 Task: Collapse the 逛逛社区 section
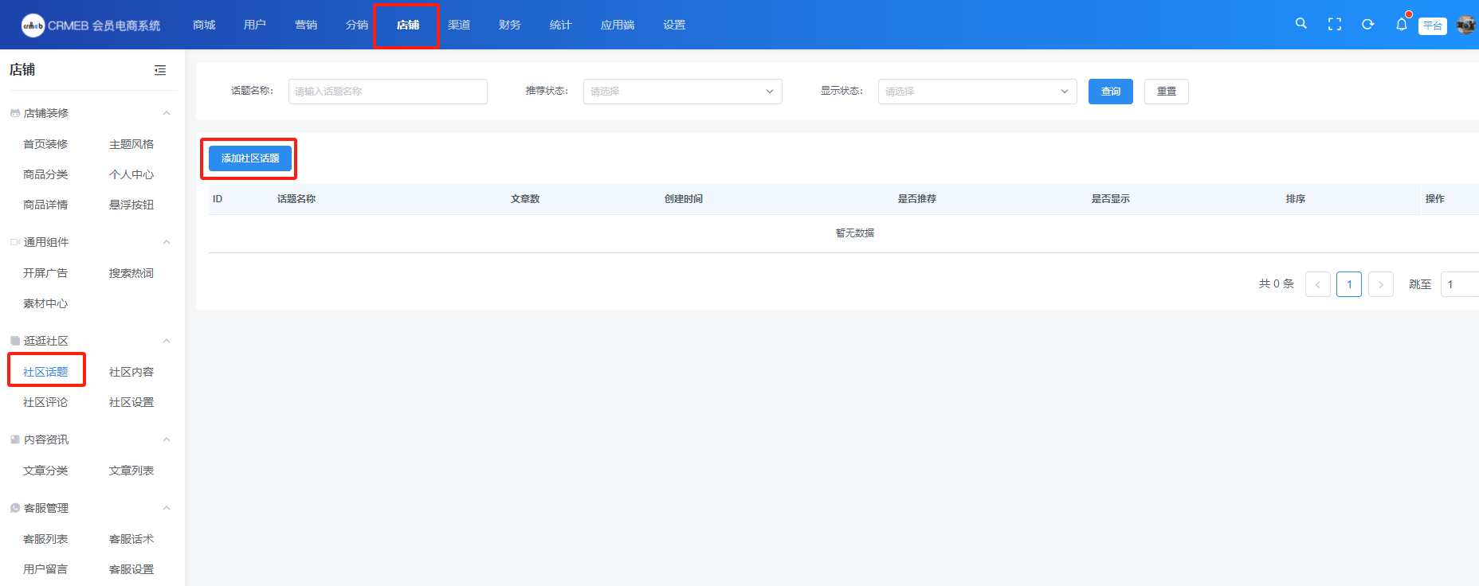coord(167,341)
